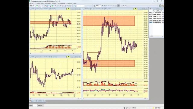Activate the 5-minute SiU7 chart window title
This screenshot has height=109, width=193.
pos(44,57)
